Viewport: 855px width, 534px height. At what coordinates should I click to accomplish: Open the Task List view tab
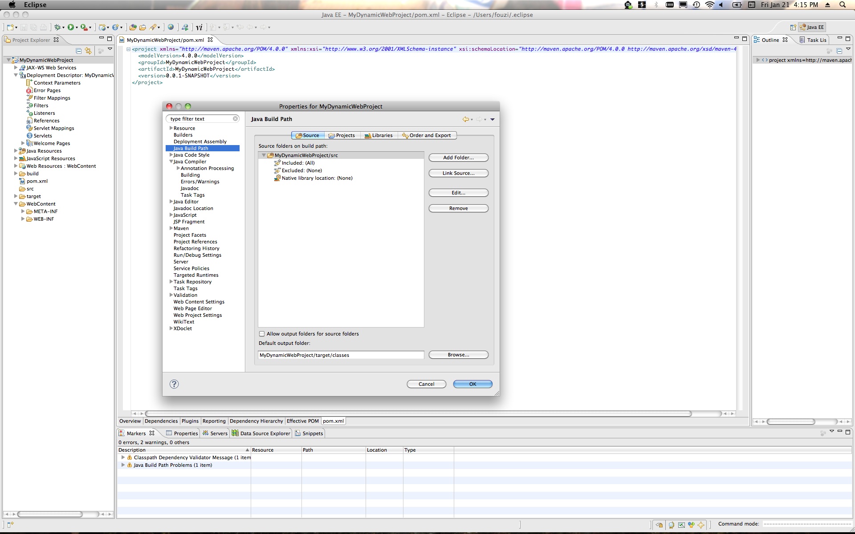pos(813,40)
